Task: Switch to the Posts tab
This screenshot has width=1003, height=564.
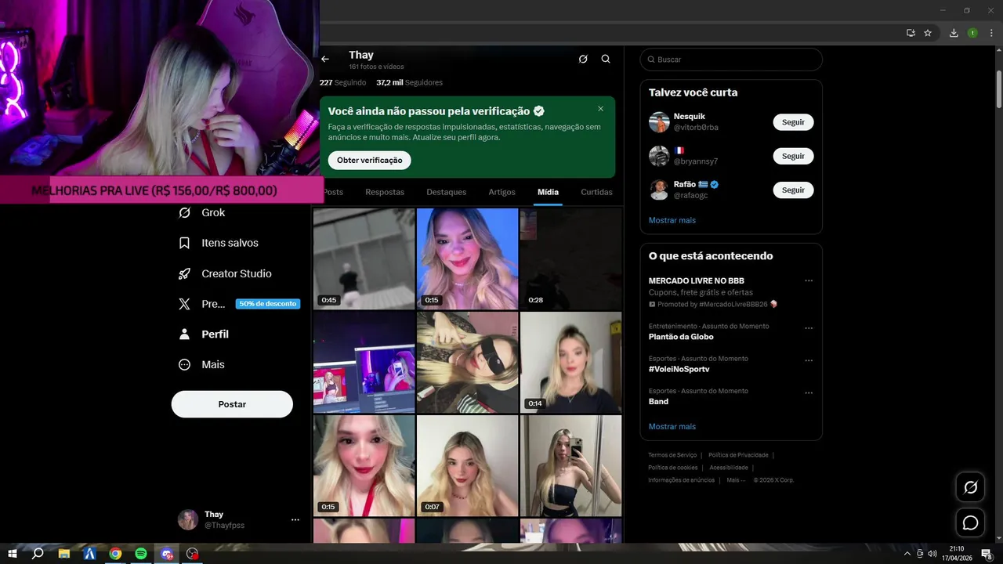Action: (332, 192)
